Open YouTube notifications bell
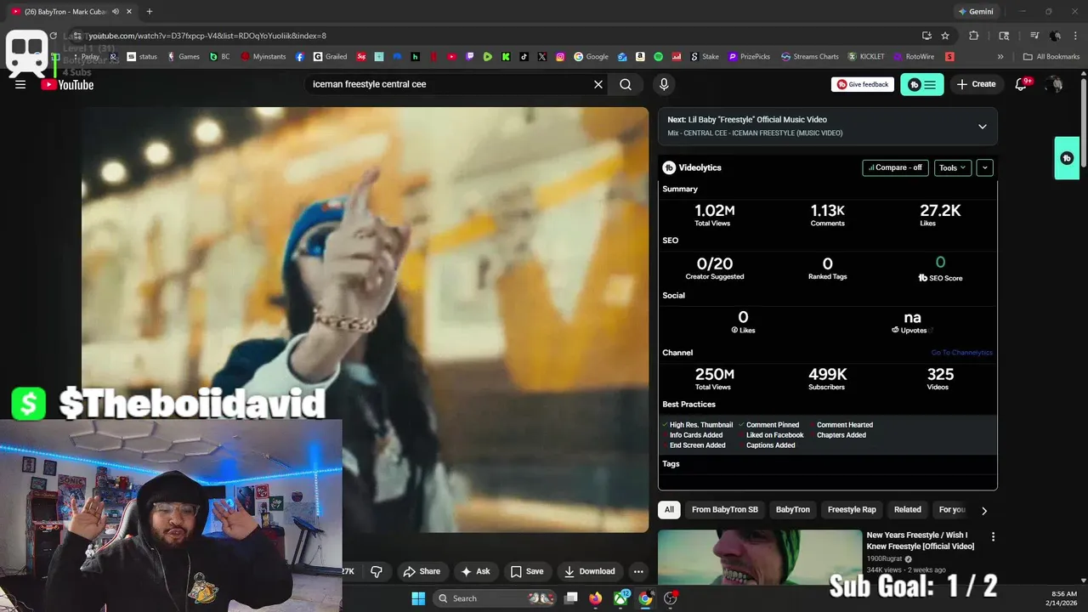This screenshot has width=1088, height=612. coord(1023,84)
